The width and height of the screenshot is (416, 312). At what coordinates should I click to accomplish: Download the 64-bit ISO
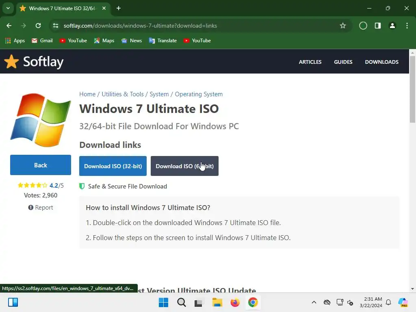(x=185, y=166)
